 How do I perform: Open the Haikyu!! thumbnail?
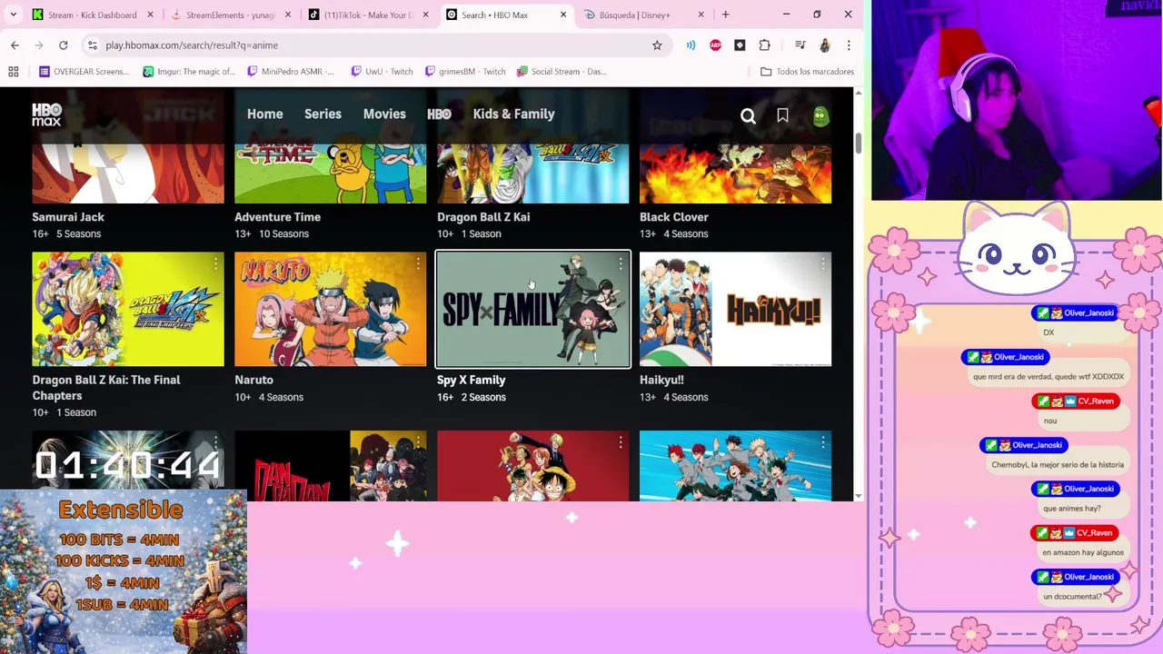coord(735,310)
